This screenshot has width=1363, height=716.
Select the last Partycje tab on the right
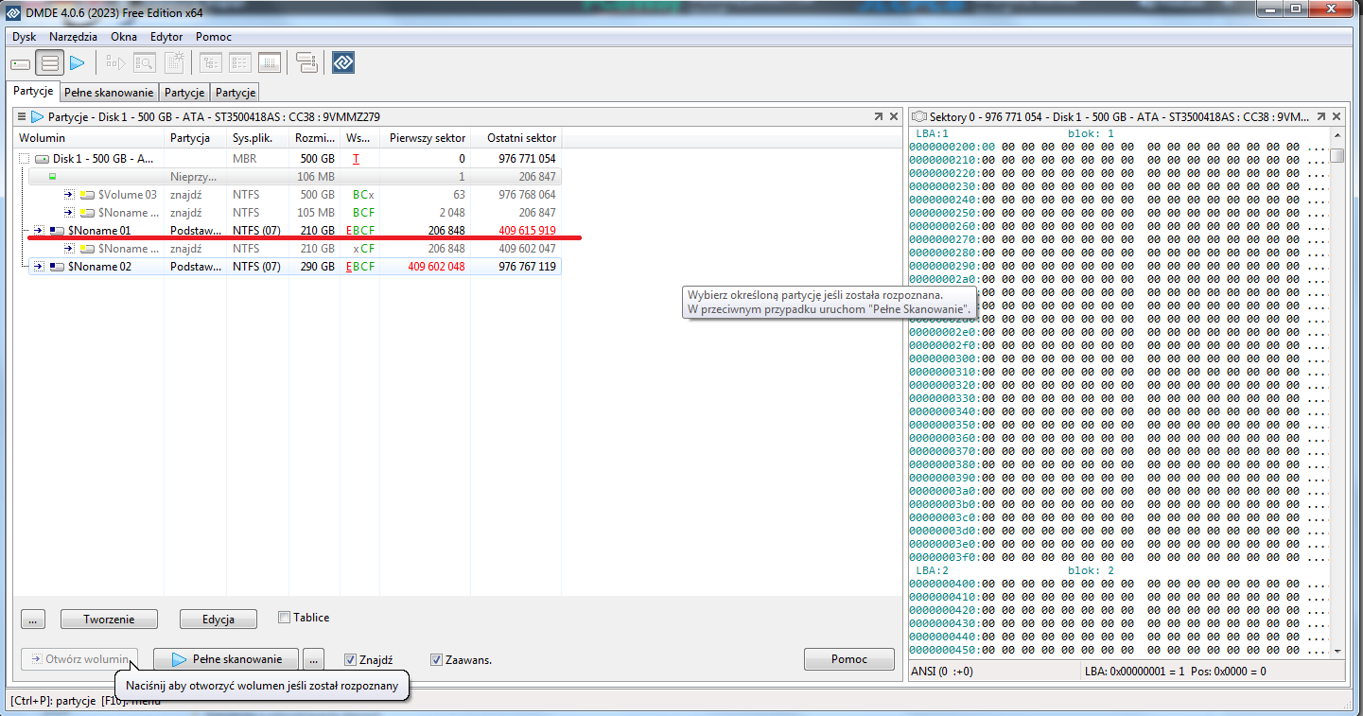click(x=235, y=93)
